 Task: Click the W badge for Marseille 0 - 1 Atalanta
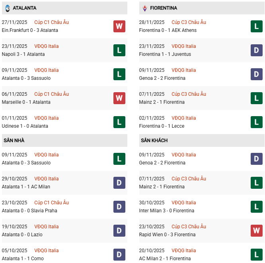[x=119, y=98]
